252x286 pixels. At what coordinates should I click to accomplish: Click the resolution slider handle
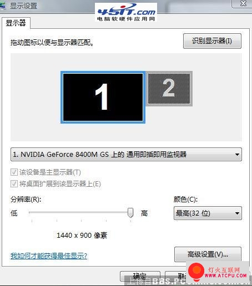[130, 213]
